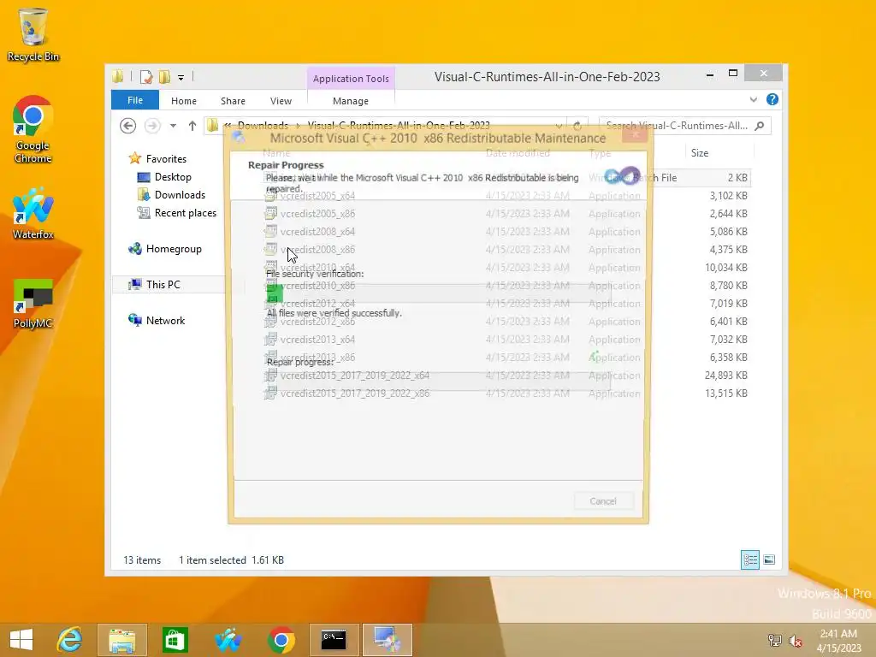Switch to the installer taskbar window
Viewport: 876px width, 657px height.
pyautogui.click(x=388, y=640)
